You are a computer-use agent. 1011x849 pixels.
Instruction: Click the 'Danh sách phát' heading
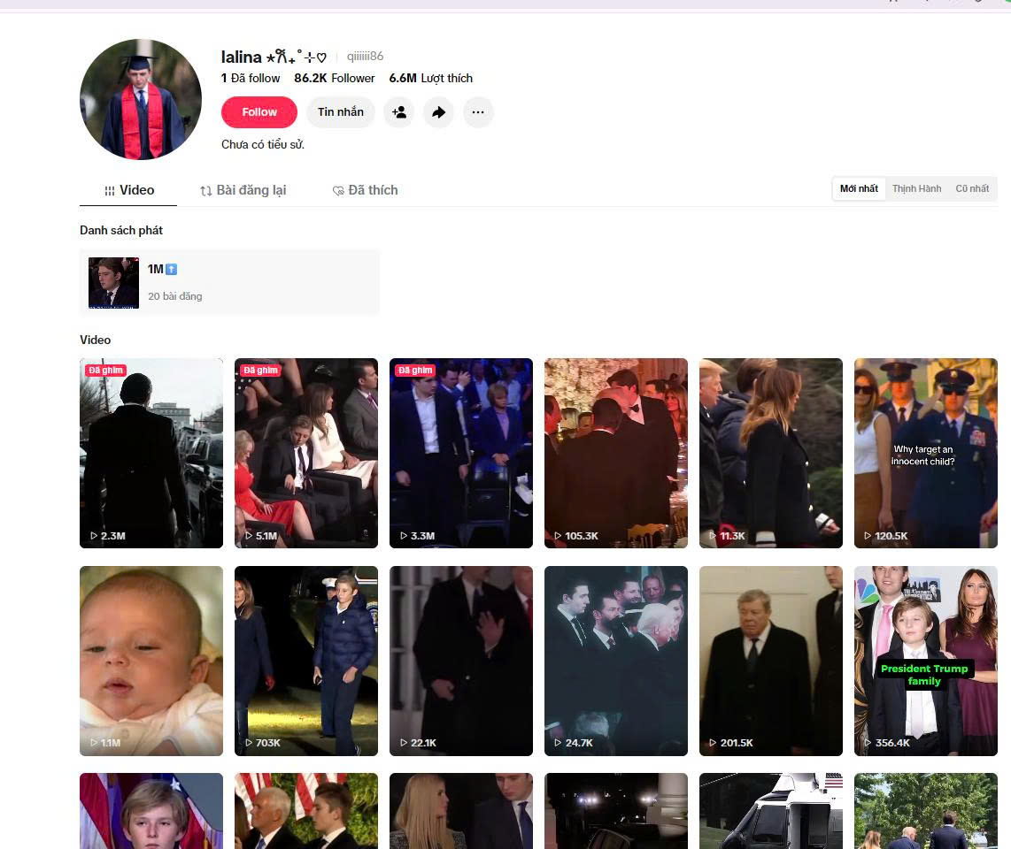[121, 230]
